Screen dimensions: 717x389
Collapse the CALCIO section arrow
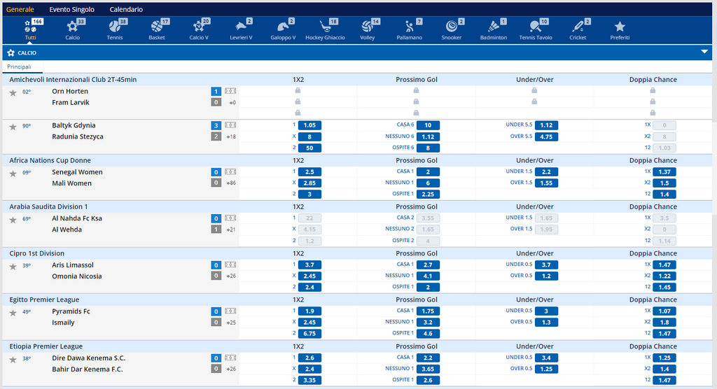tap(704, 52)
